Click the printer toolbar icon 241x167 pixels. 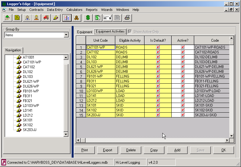[x=127, y=18]
